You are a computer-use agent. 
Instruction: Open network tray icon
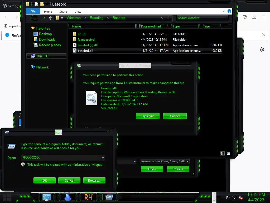(234, 197)
